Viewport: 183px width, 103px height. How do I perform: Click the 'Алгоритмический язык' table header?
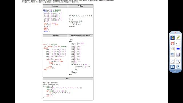[x=81, y=36]
